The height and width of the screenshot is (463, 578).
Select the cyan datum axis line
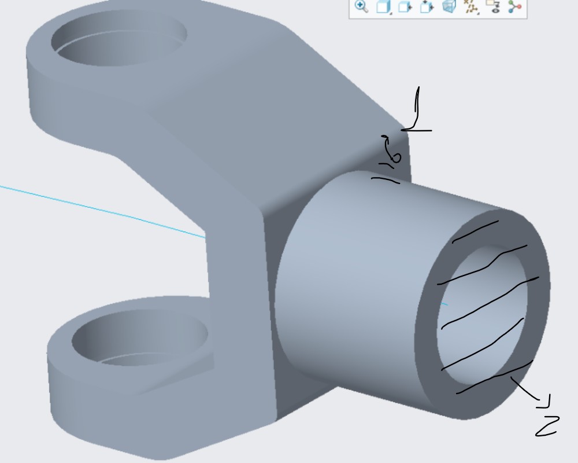pyautogui.click(x=104, y=211)
